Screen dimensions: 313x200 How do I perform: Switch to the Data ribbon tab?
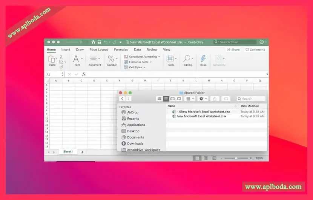[137, 49]
